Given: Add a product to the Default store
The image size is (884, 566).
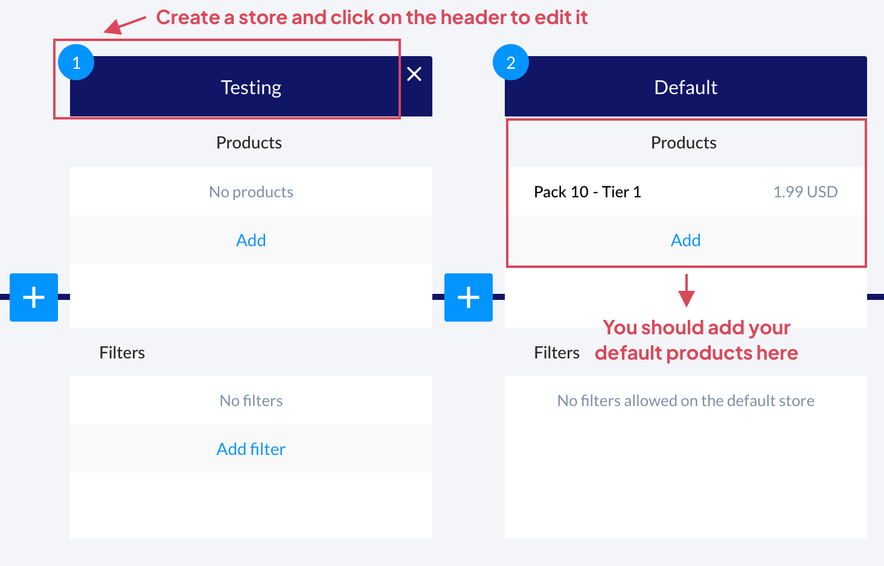Looking at the screenshot, I should (x=685, y=240).
